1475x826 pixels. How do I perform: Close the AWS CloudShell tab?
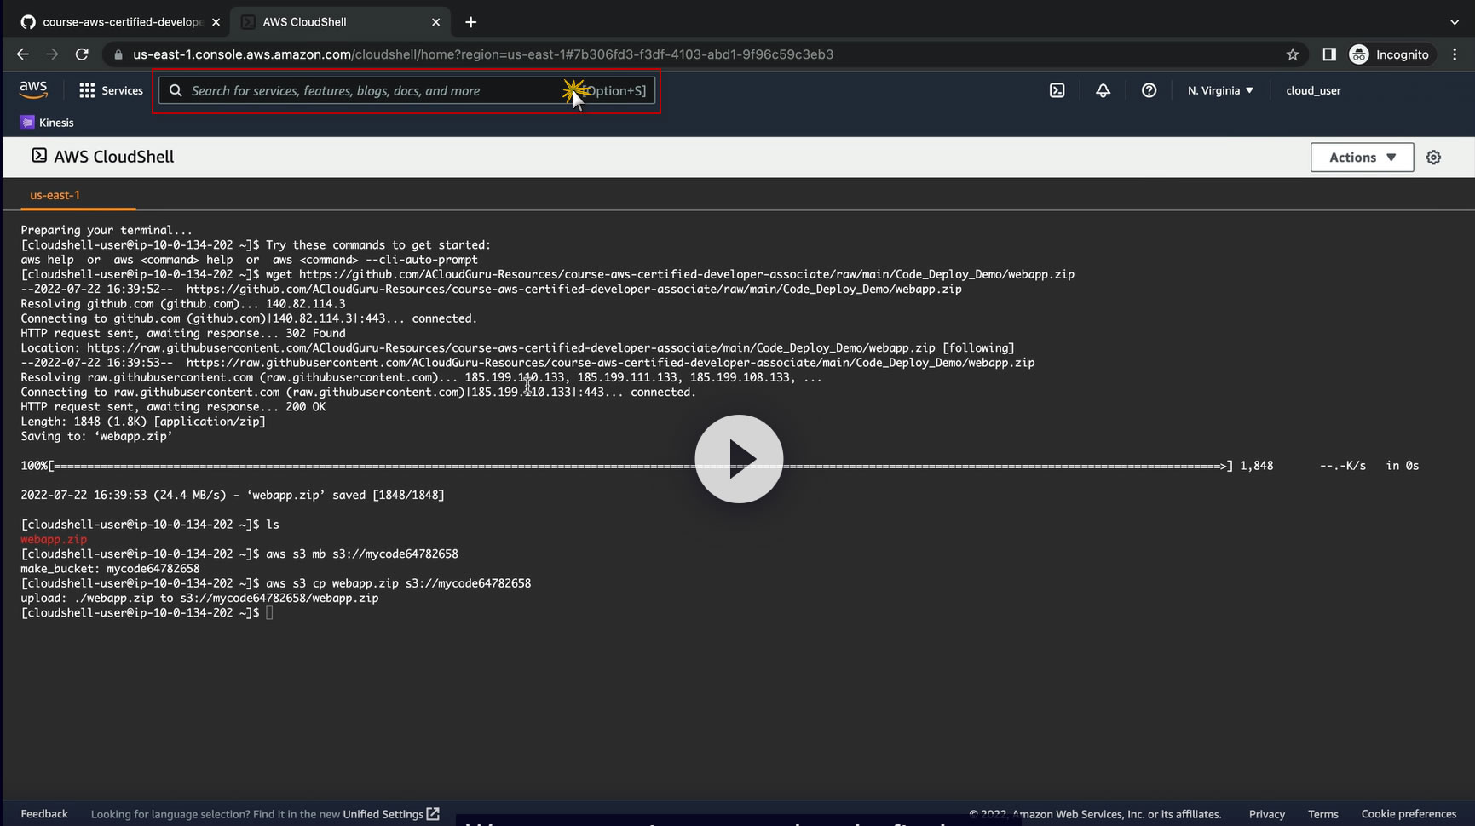point(436,22)
